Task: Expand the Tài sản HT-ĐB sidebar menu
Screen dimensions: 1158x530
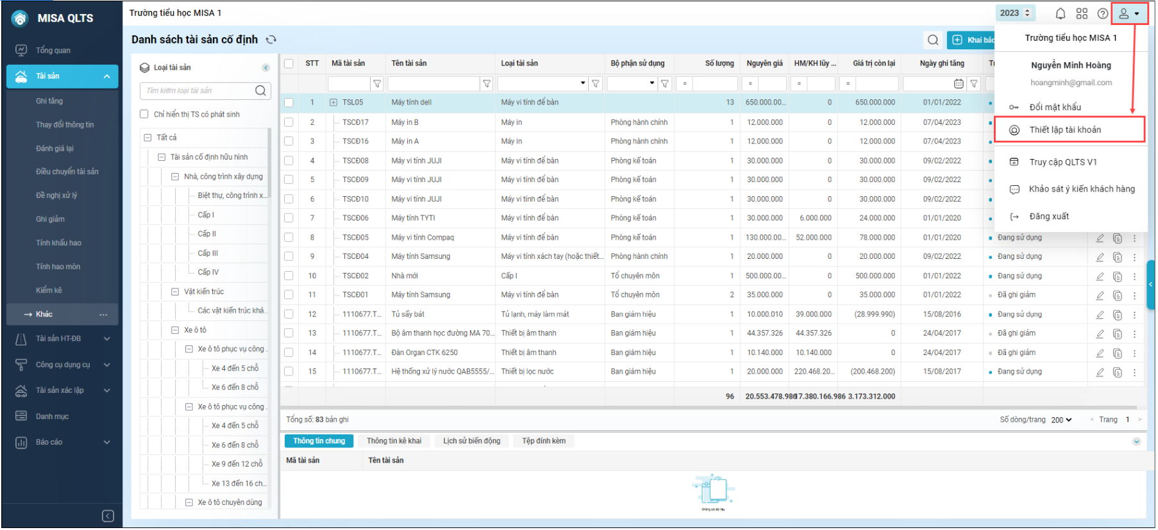Action: [106, 338]
